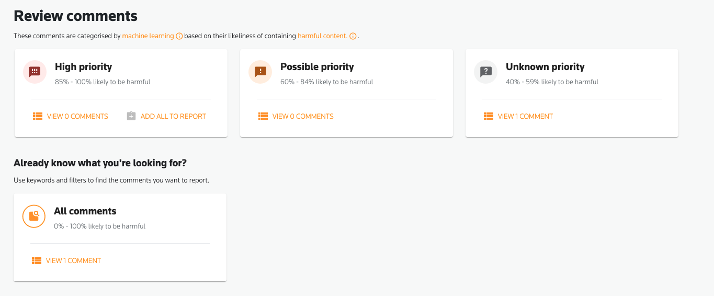
Task: Click list icon in the All comments card
Action: [37, 260]
